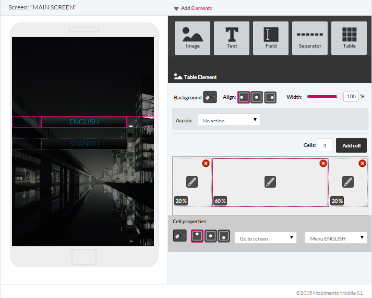
Task: Open the table Background color picker
Action: 210,97
